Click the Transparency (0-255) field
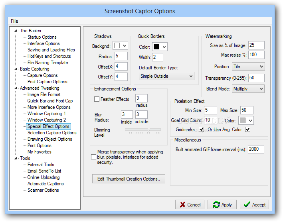Screen dimensions: 283x222 tap(257, 78)
